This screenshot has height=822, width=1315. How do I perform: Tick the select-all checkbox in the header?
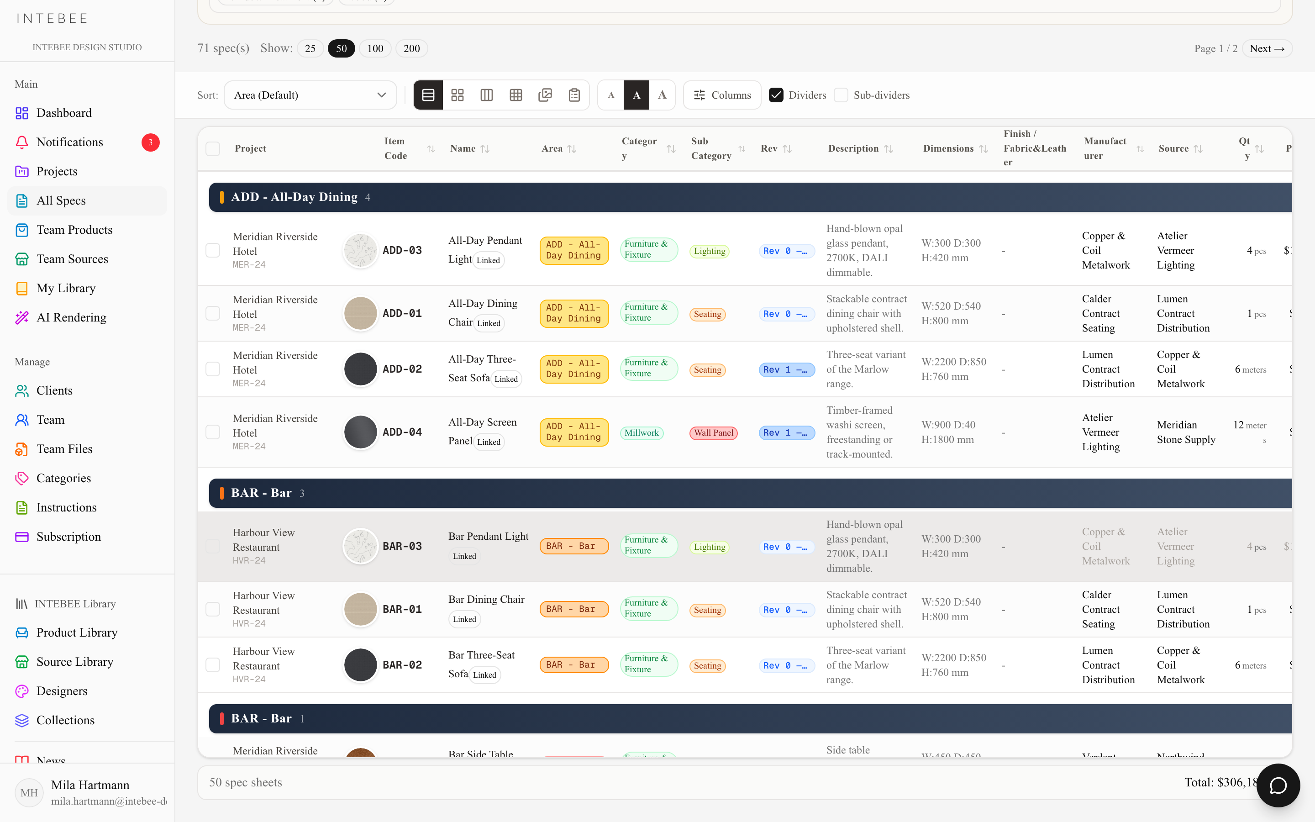pyautogui.click(x=213, y=148)
